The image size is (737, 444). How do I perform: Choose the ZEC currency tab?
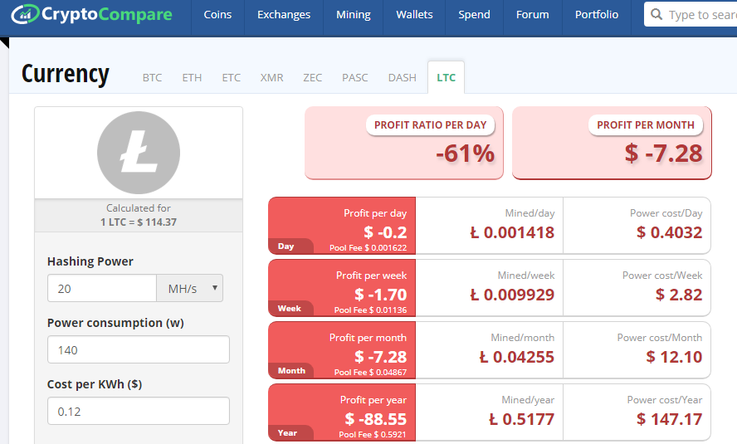pyautogui.click(x=312, y=78)
